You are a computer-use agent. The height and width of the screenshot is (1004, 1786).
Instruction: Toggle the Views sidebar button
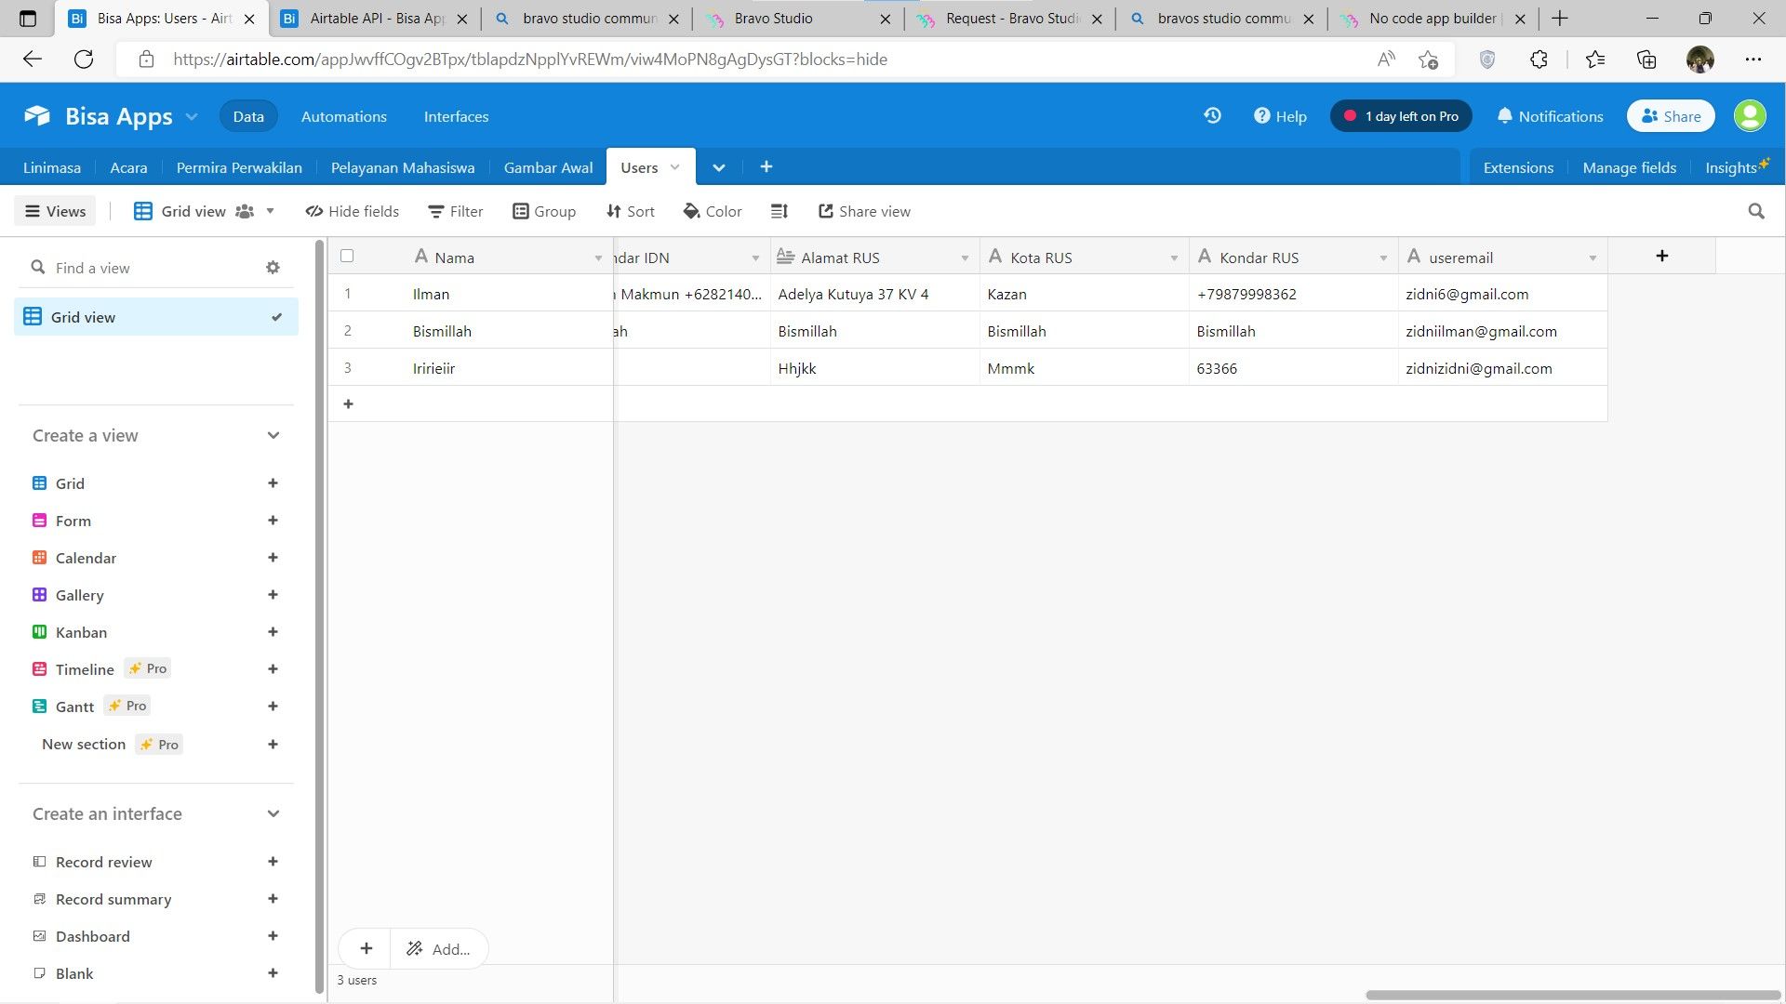[x=55, y=211]
